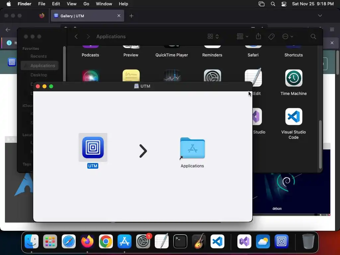Open the Apple menu

[9, 4]
